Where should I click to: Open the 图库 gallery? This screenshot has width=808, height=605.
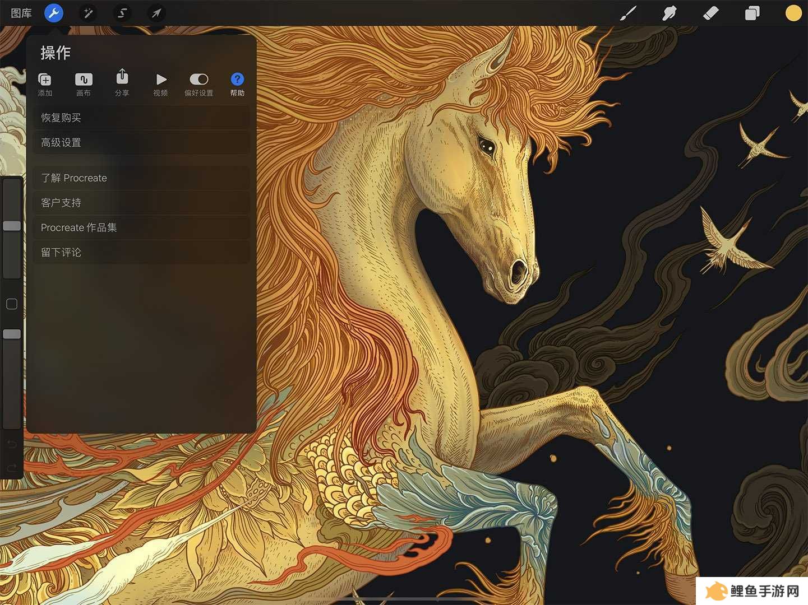click(x=21, y=13)
